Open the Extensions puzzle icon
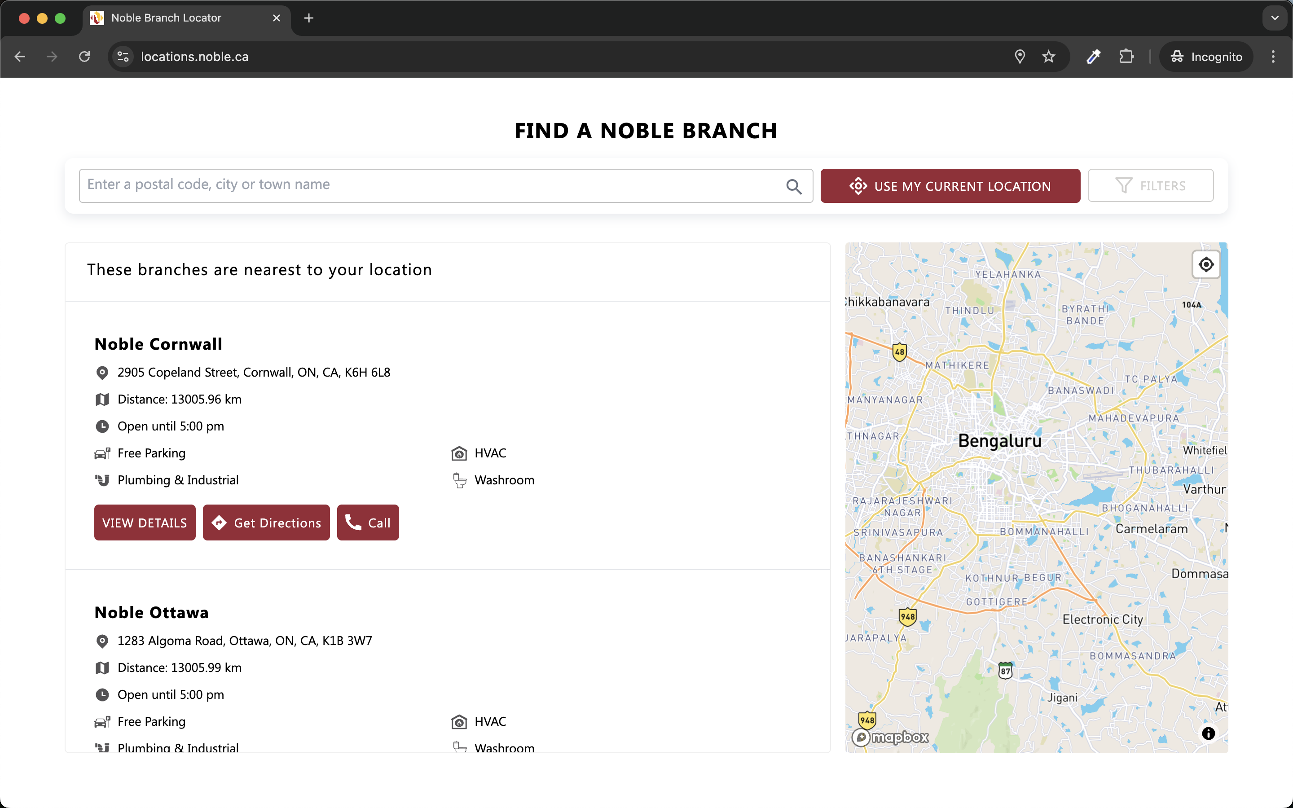 [x=1126, y=57]
